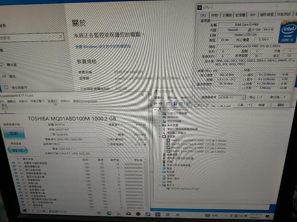Open Microsoft Edge from the taskbar
297x222 pixels.
(x=109, y=213)
